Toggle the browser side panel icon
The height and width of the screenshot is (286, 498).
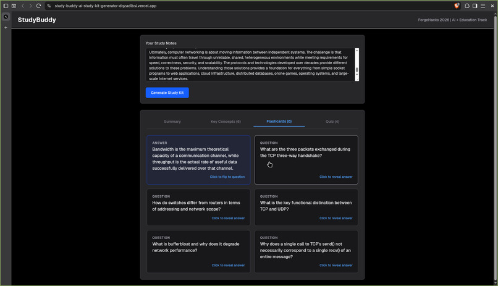pos(475,6)
